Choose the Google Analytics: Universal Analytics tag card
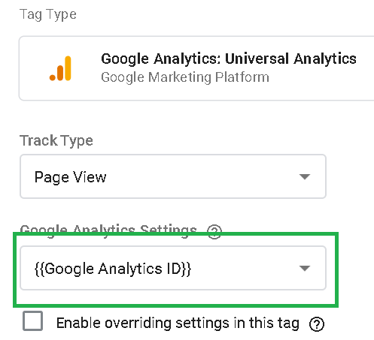This screenshot has width=374, height=340. pyautogui.click(x=196, y=68)
